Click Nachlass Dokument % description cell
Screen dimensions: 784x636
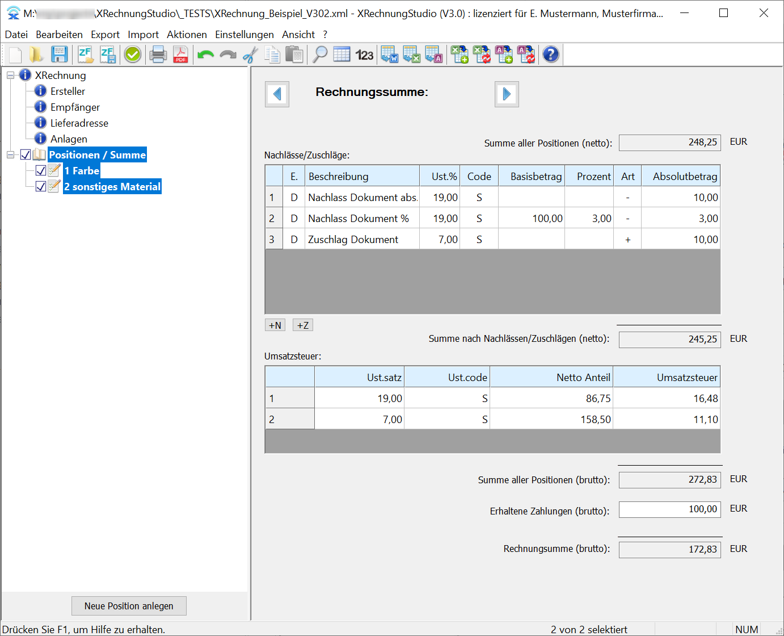pyautogui.click(x=363, y=219)
